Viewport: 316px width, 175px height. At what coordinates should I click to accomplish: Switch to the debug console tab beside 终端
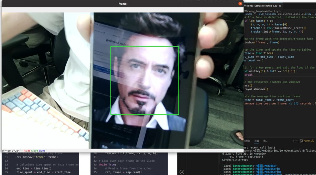point(247,141)
